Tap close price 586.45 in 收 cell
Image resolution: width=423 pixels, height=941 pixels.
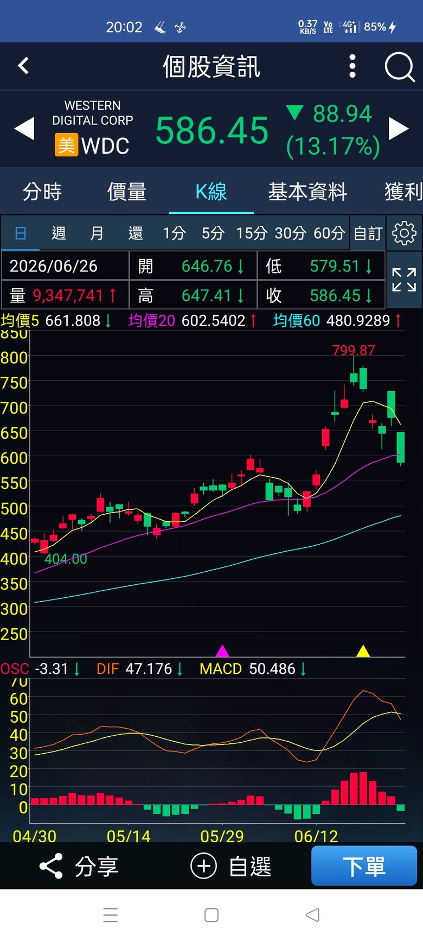point(335,295)
